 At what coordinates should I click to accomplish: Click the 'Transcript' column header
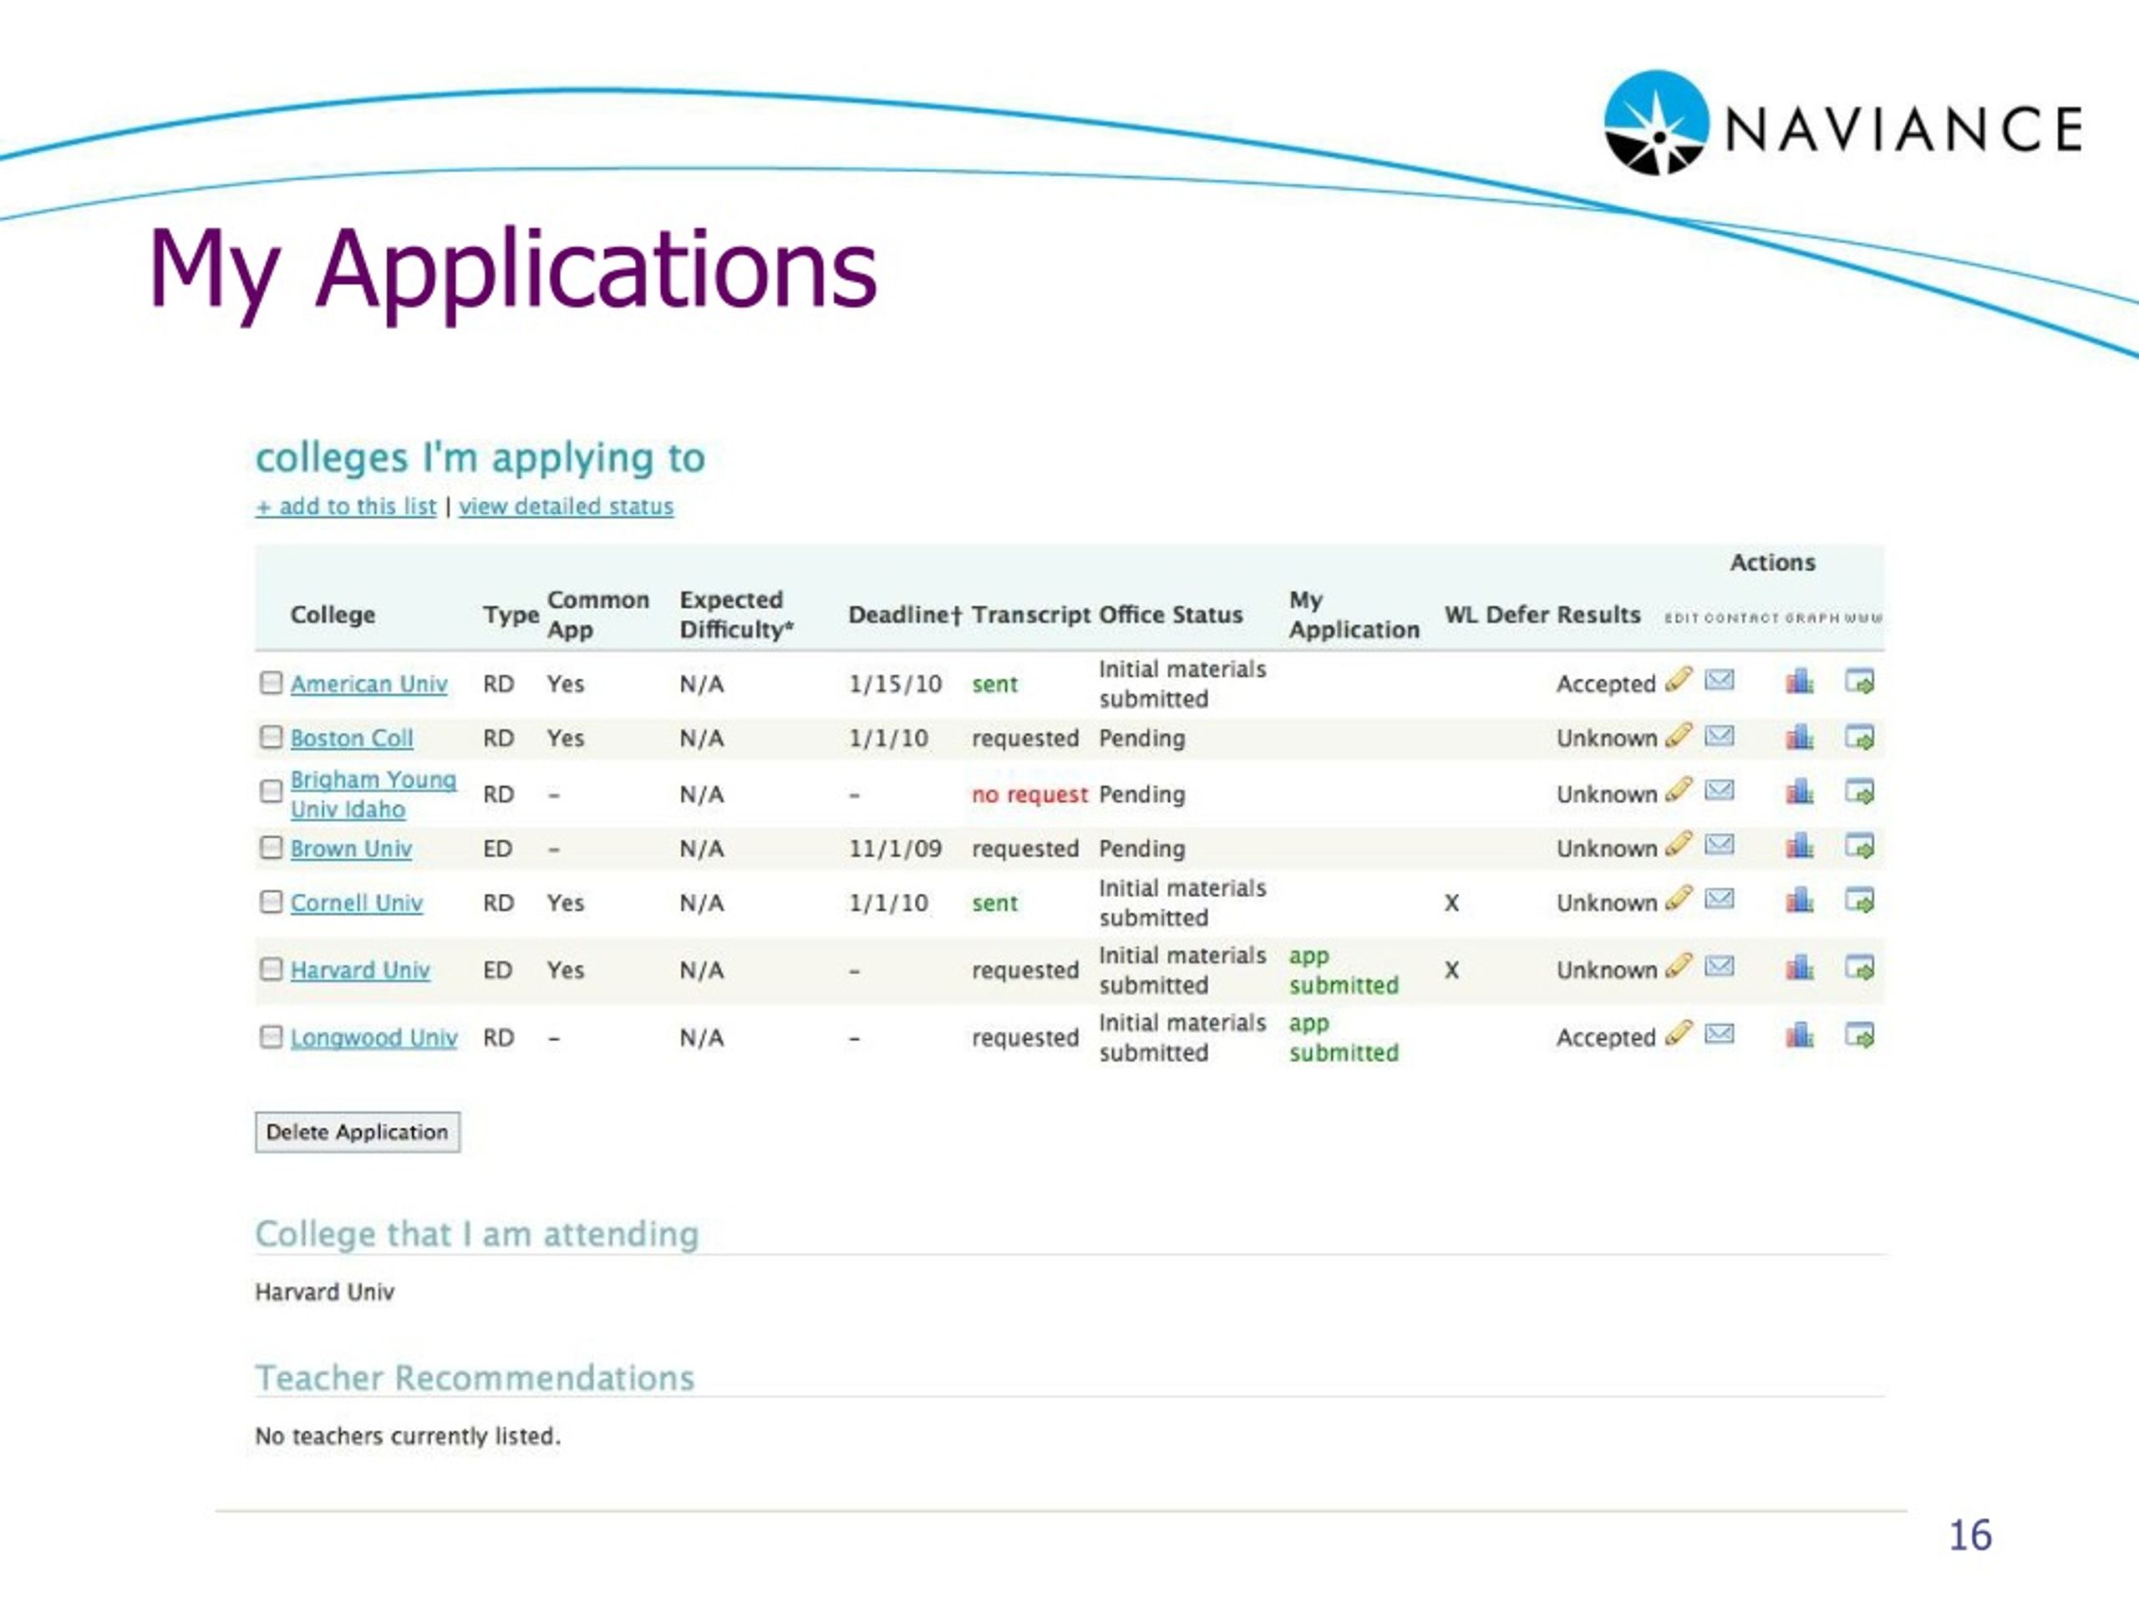[x=1031, y=615]
